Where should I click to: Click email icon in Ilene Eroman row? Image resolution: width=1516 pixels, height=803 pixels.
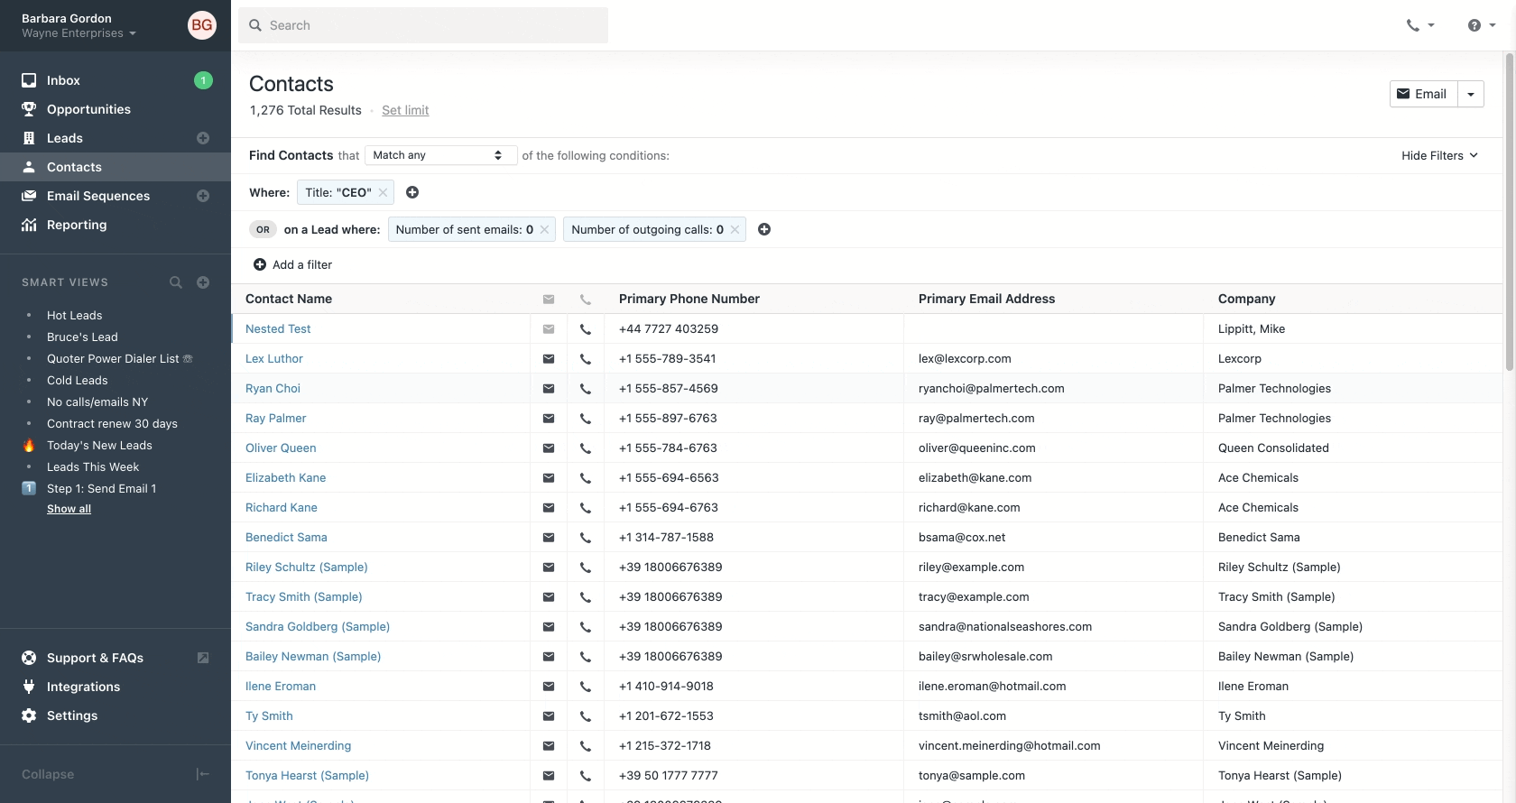[549, 687]
